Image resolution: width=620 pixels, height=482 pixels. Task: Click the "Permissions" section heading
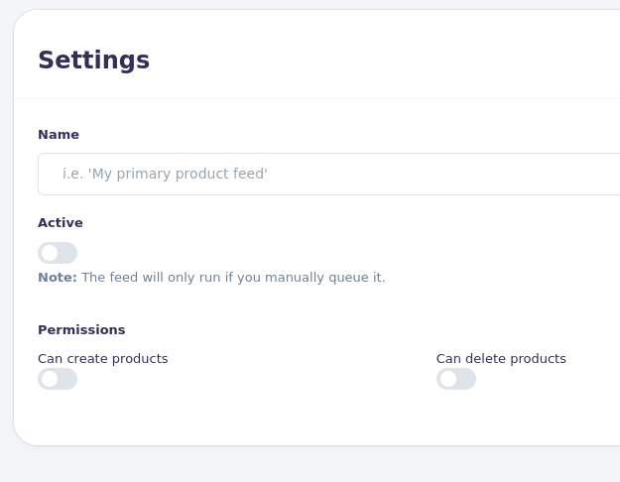point(81,330)
